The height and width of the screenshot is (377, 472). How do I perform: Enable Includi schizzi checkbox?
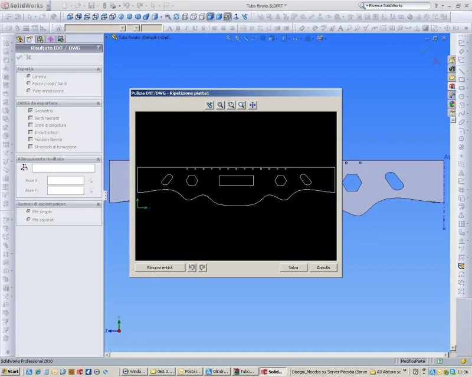tap(31, 132)
